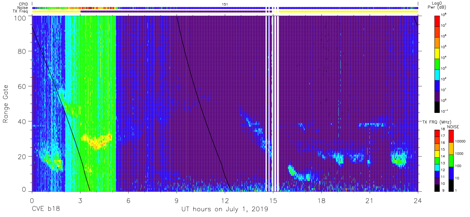This screenshot has height=217, width=470.
Task: Click the 20 tick on the Range Gate axis
Action: coord(22,156)
